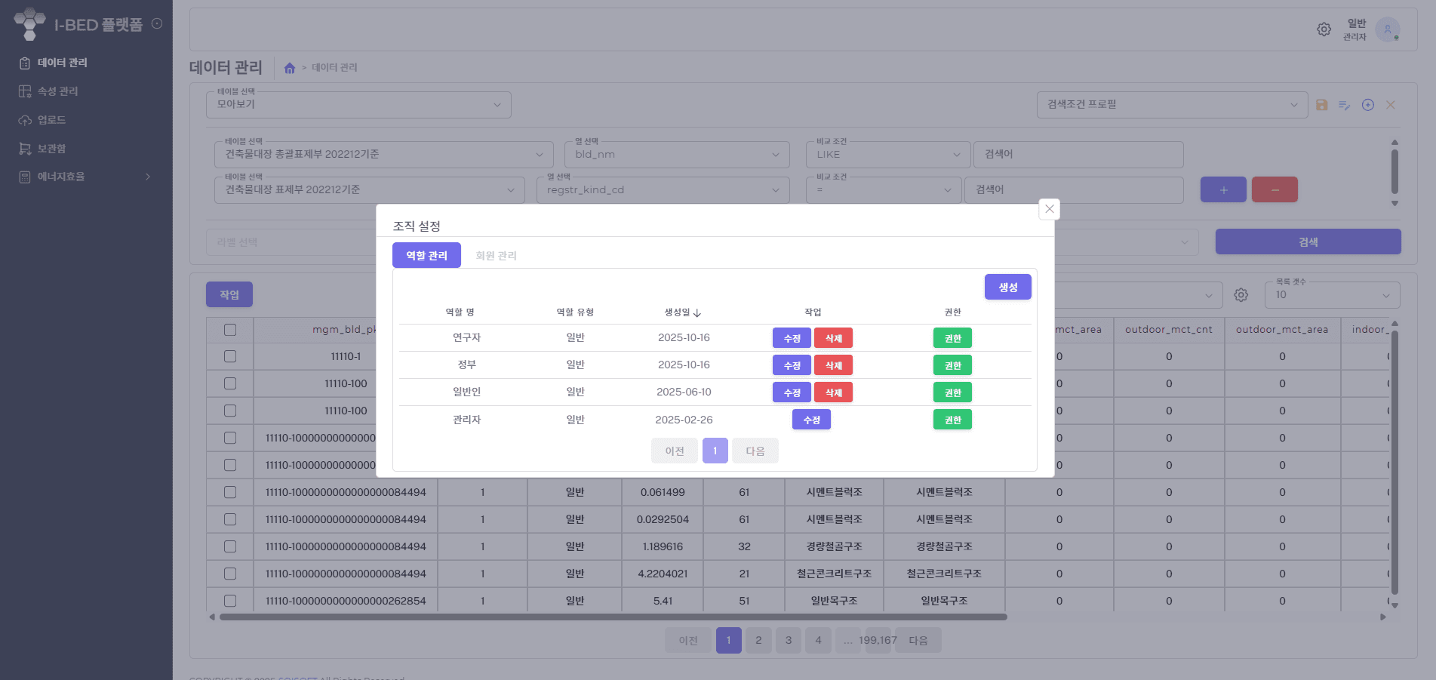This screenshot has height=680, width=1436.
Task: Click the 데이터 관리 clipboard icon in sidebar
Action: tap(25, 63)
